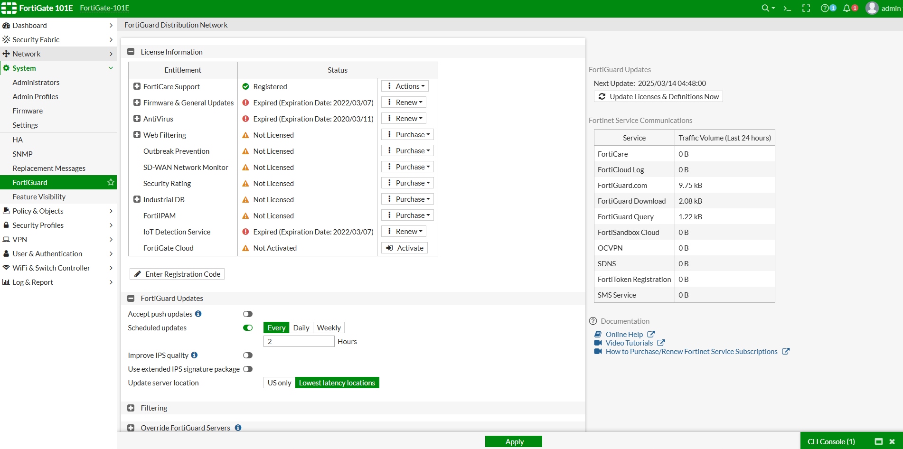Expand the Industrial DB entitlement row
The height and width of the screenshot is (449, 903).
pyautogui.click(x=137, y=199)
